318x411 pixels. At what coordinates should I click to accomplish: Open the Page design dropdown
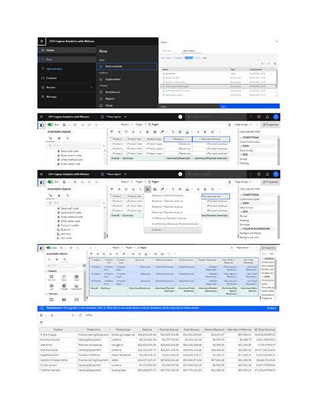click(x=243, y=125)
